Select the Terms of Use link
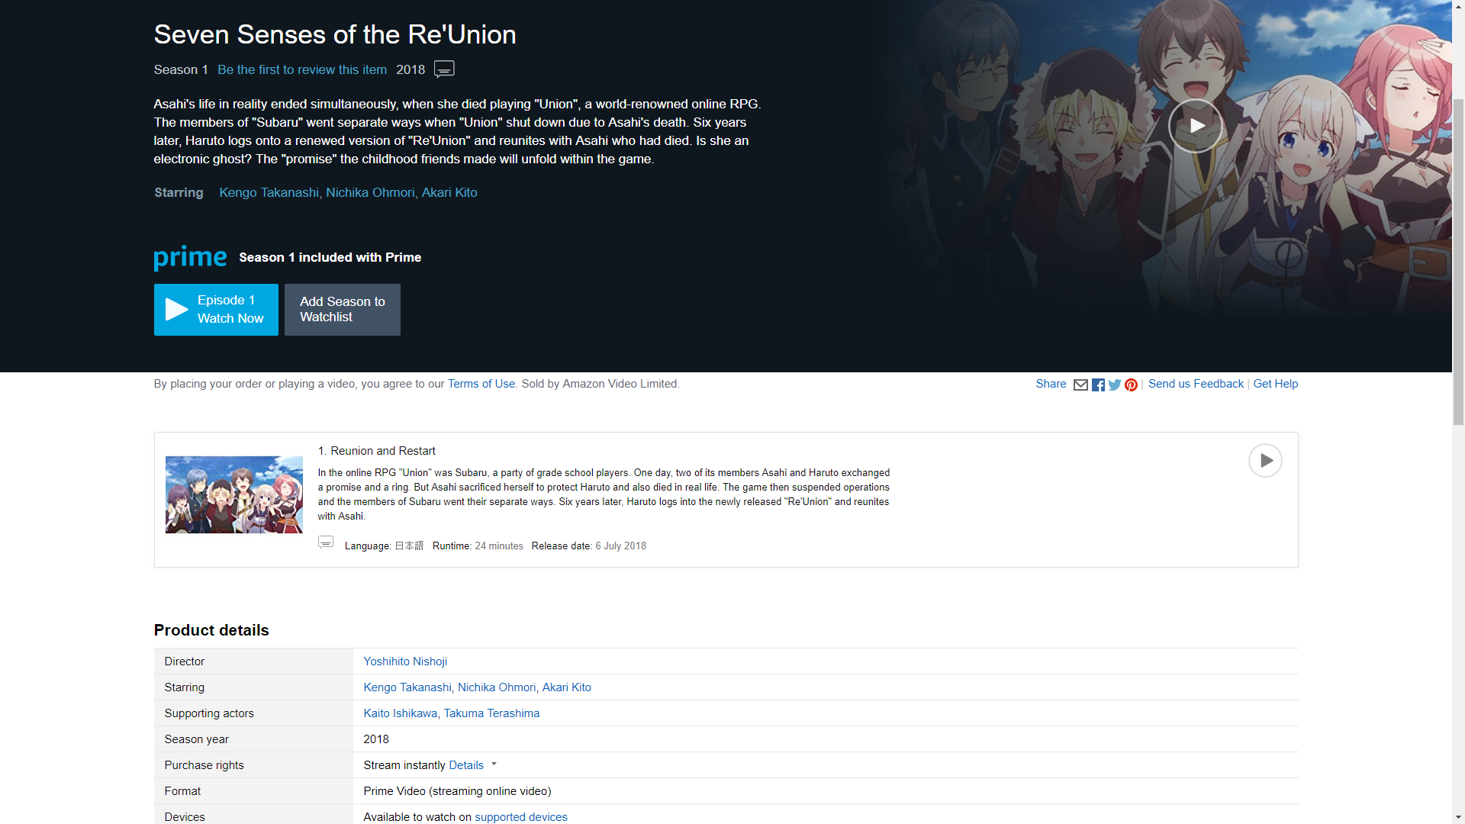This screenshot has width=1465, height=824. (480, 383)
